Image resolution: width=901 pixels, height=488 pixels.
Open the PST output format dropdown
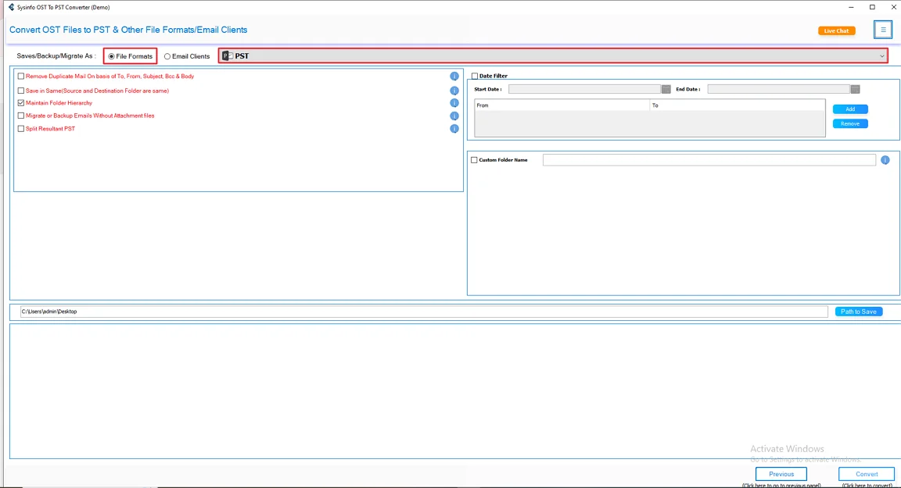881,55
